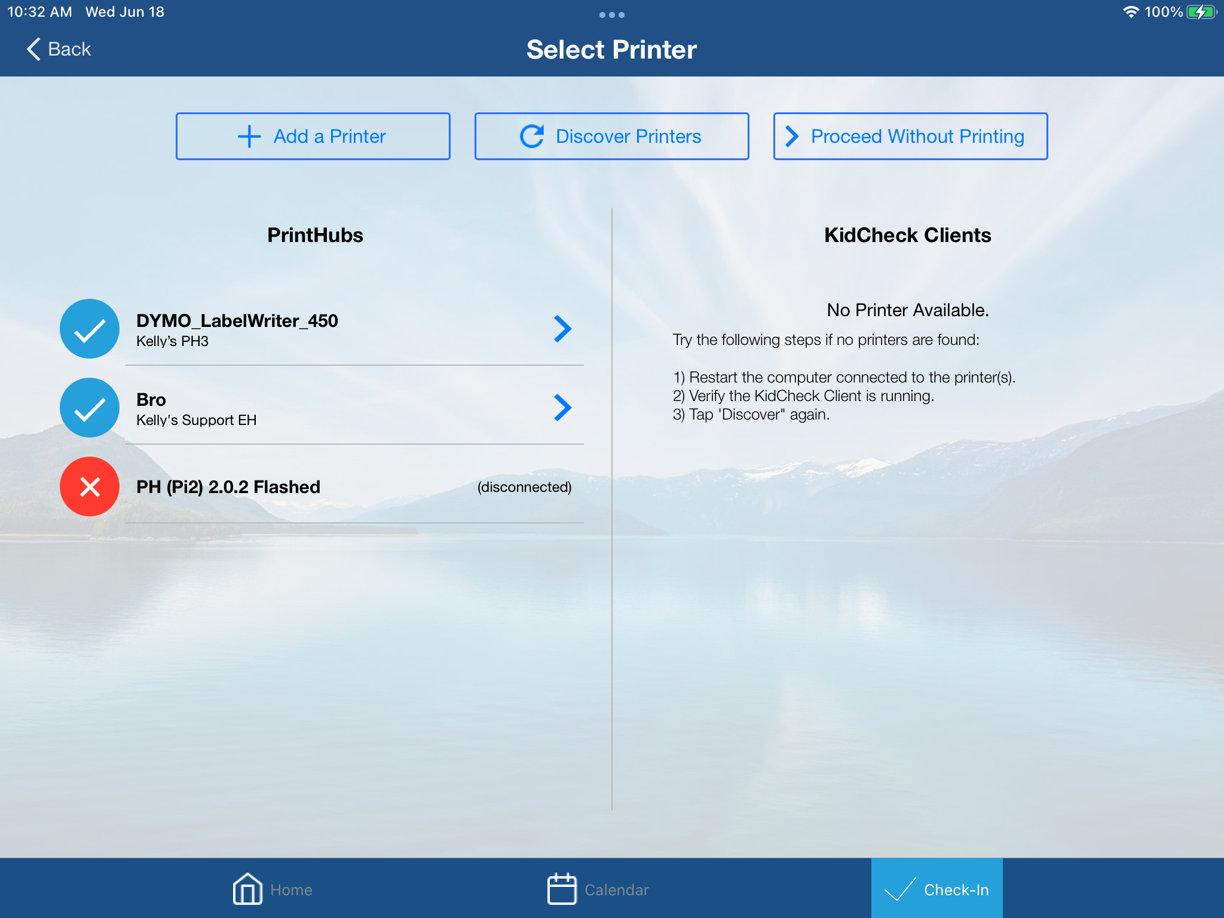Tap the three-dot multitasking indicator

[612, 15]
